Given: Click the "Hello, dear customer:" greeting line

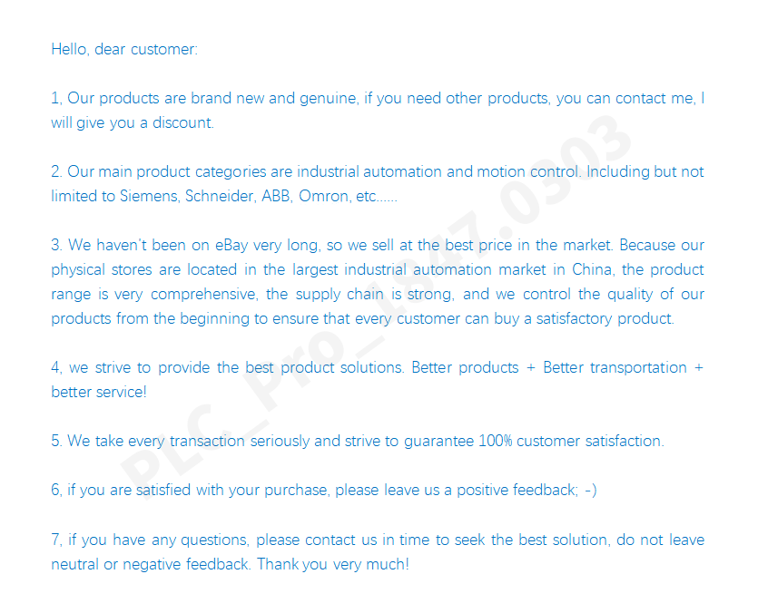Looking at the screenshot, I should pyautogui.click(x=123, y=49).
